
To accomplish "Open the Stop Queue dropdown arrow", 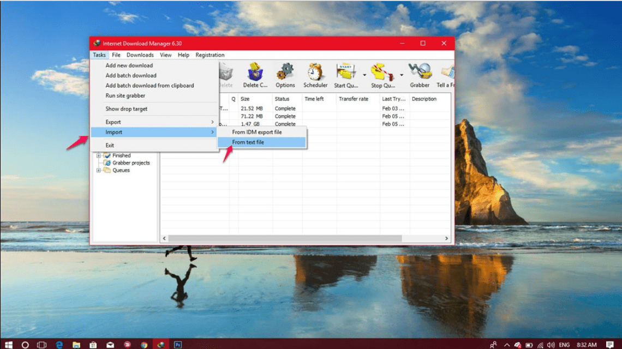I will (402, 75).
